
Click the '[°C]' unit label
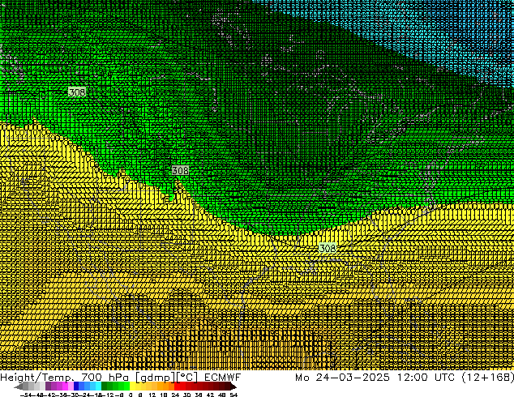(x=186, y=378)
